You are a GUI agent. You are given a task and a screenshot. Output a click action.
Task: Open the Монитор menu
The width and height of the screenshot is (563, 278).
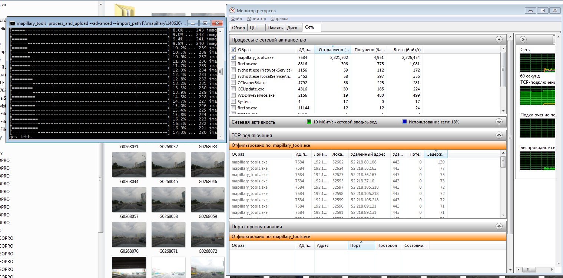point(256,19)
